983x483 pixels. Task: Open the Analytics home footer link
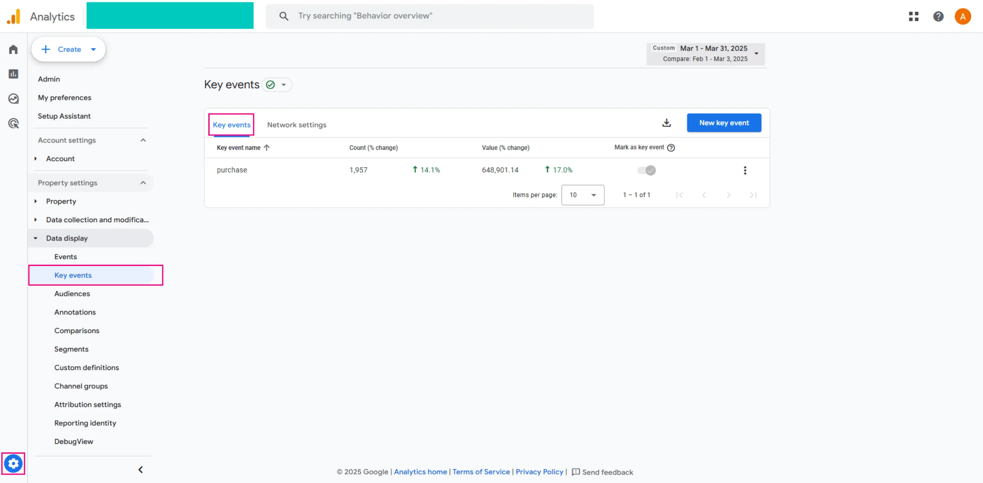click(420, 472)
